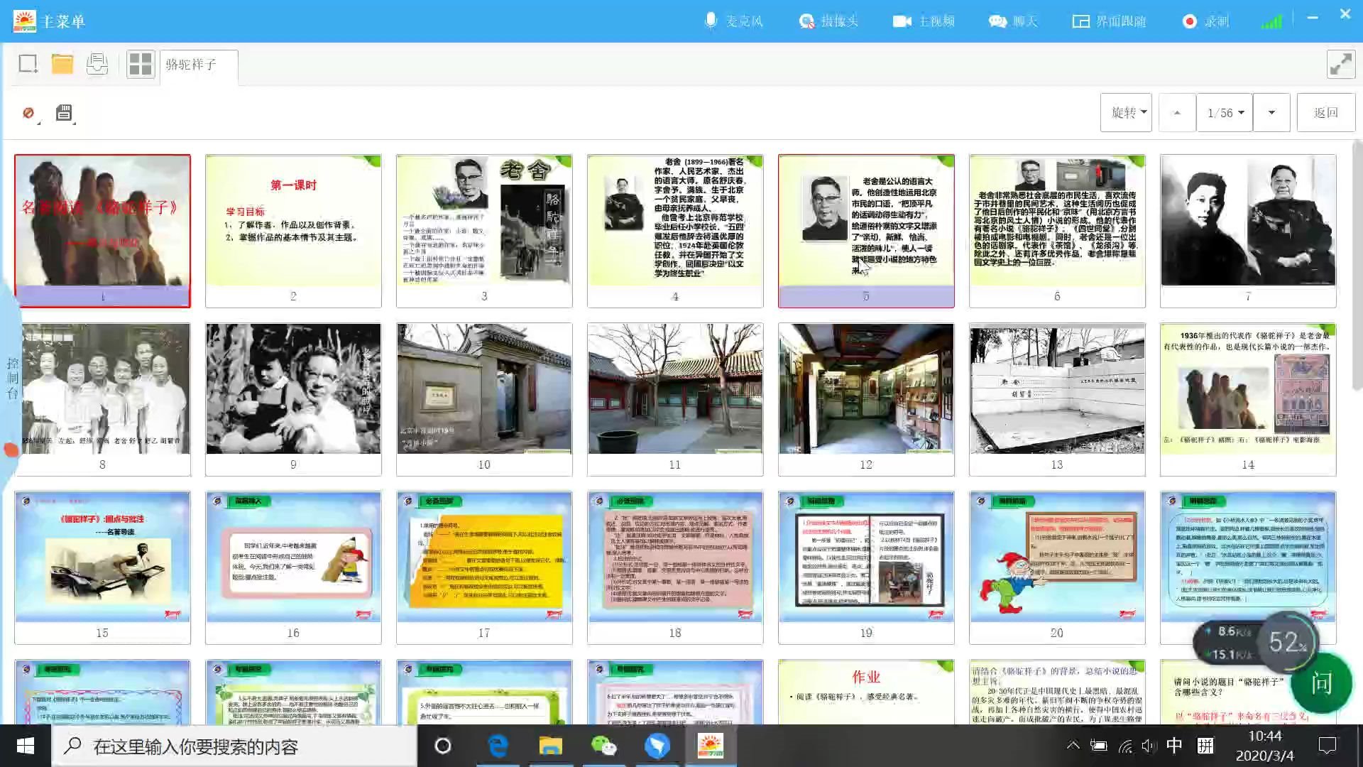Open the 聊天 chat panel

tap(1014, 21)
